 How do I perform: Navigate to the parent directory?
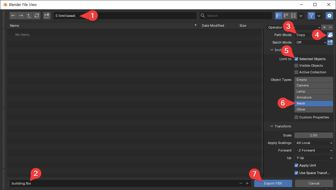click(29, 16)
